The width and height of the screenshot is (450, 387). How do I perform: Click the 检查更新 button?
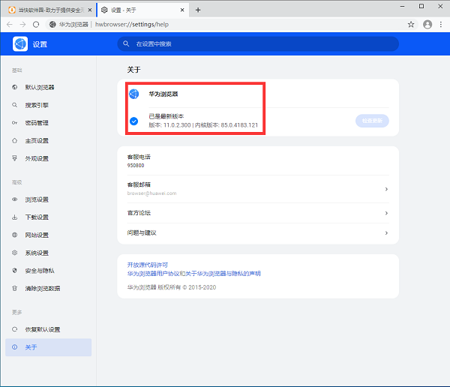coord(372,121)
